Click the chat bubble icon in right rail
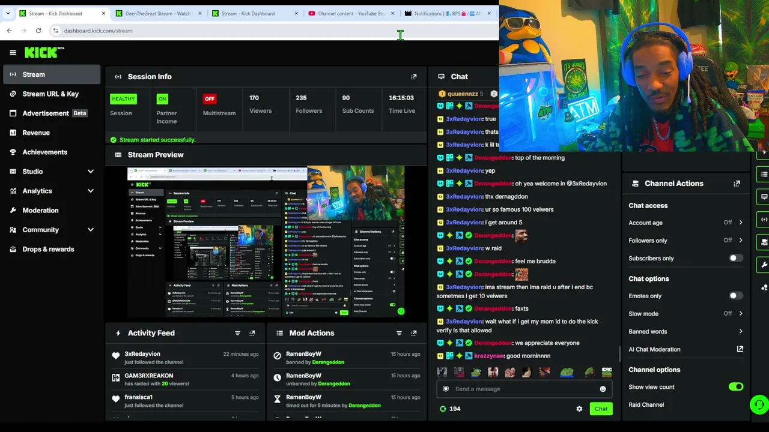Screen dimensions: 769x432 [x=764, y=197]
